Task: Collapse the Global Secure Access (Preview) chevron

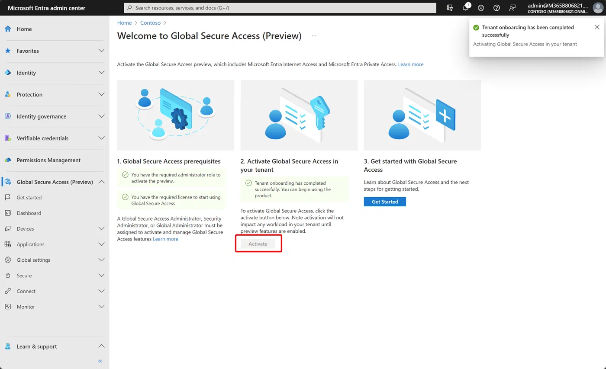Action: (x=101, y=182)
